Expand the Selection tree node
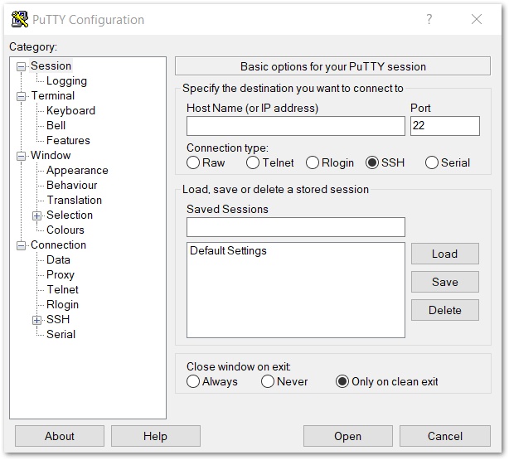The width and height of the screenshot is (509, 460). click(x=36, y=215)
